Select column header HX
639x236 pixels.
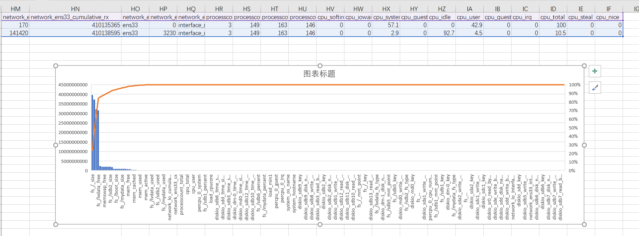tap(386, 9)
